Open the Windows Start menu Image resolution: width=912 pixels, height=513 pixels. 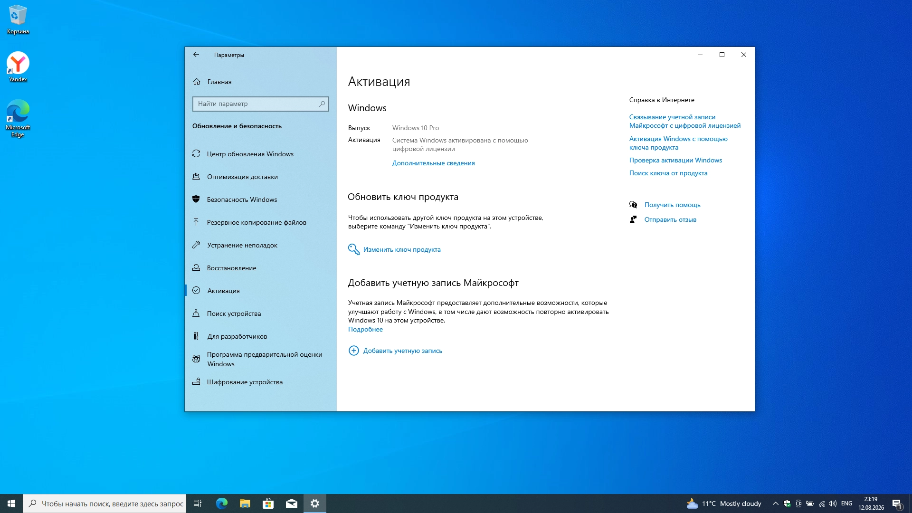(11, 503)
